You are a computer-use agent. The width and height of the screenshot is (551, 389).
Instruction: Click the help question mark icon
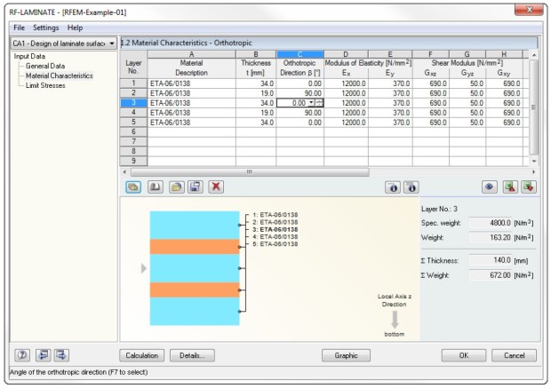click(x=19, y=355)
